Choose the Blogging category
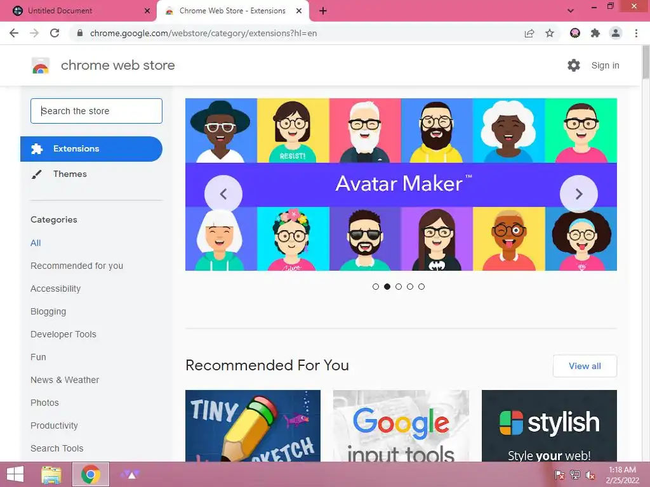Viewport: 650px width, 487px height. [x=48, y=311]
